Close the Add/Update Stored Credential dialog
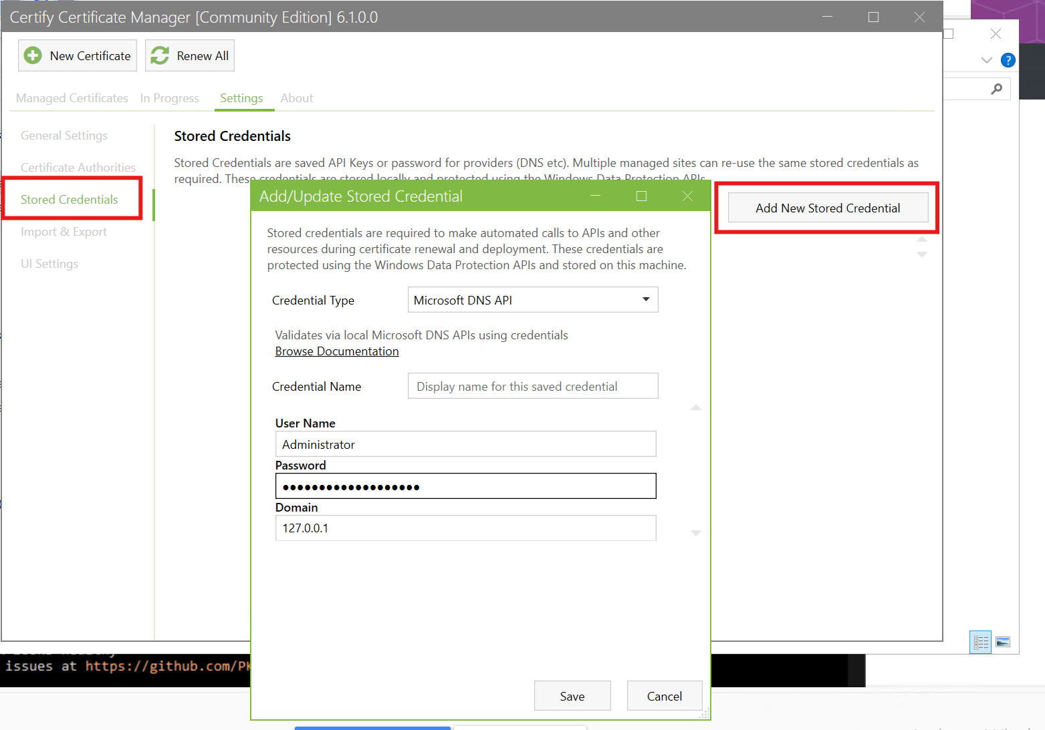Screen dimensions: 1045x730 pyautogui.click(x=687, y=196)
